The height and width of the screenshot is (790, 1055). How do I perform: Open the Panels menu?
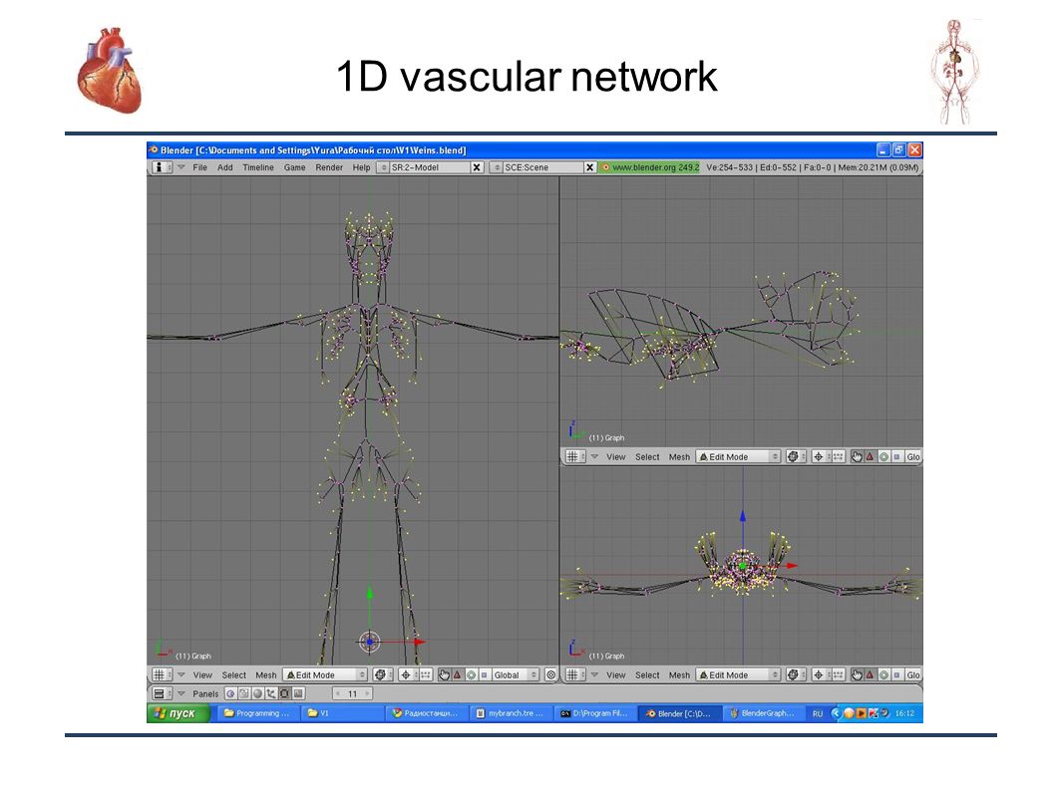(x=205, y=693)
